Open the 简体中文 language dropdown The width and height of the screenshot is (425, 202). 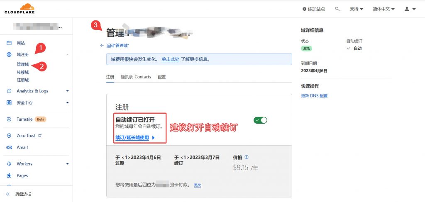[383, 9]
